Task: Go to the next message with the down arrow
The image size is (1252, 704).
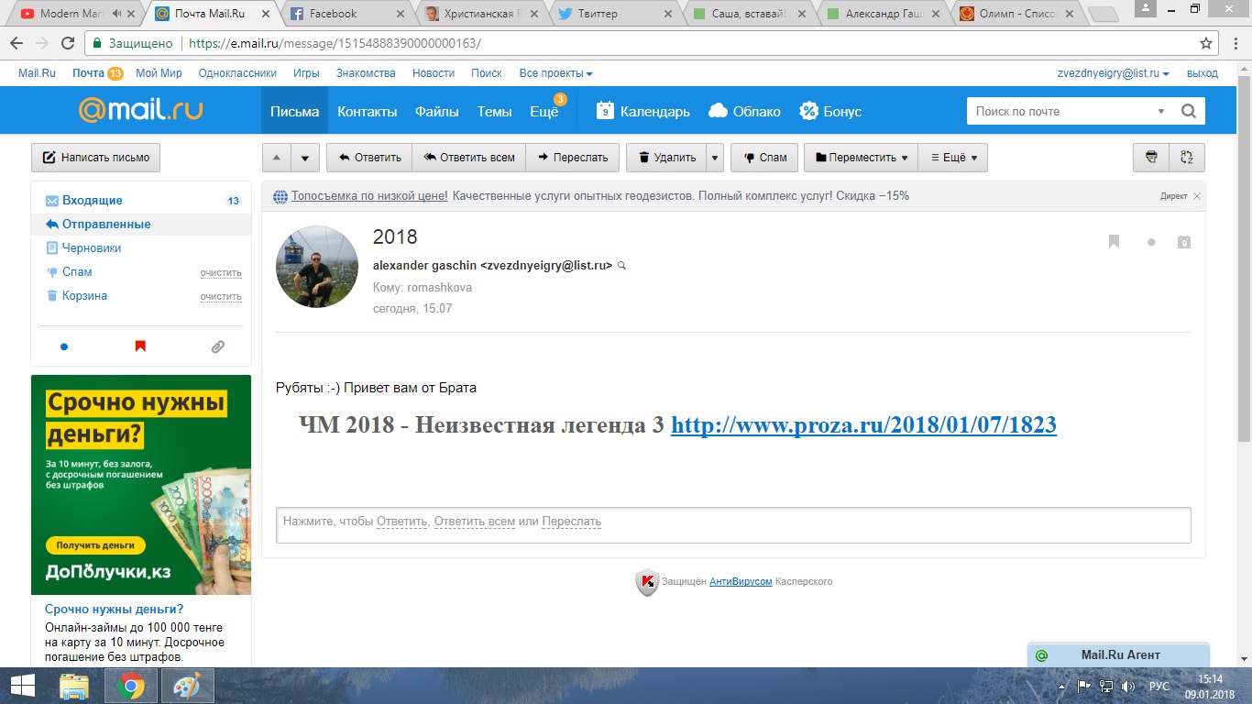Action: 305,157
